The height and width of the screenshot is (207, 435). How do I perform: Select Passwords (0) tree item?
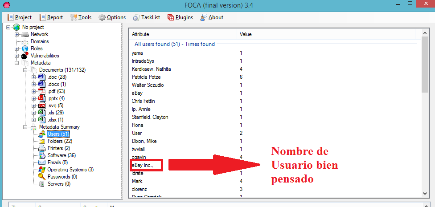tap(62, 177)
